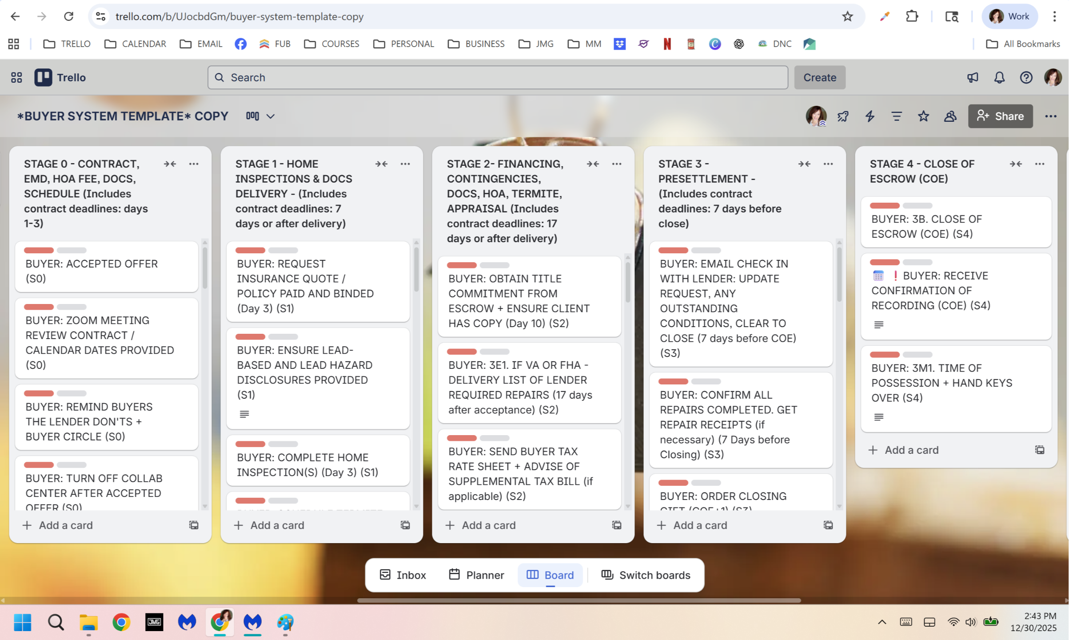The width and height of the screenshot is (1069, 640).
Task: Click the Share button
Action: (1000, 116)
